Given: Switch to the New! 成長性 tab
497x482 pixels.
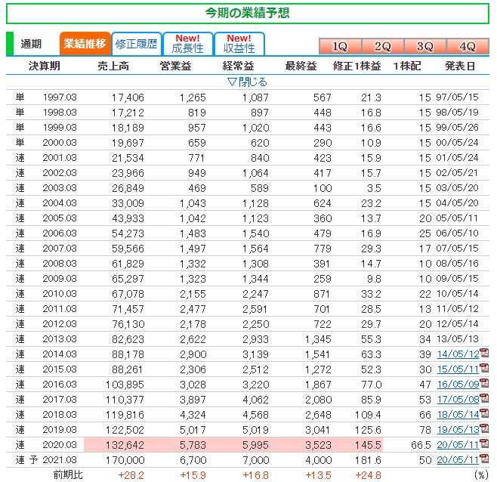Looking at the screenshot, I should click(x=187, y=44).
